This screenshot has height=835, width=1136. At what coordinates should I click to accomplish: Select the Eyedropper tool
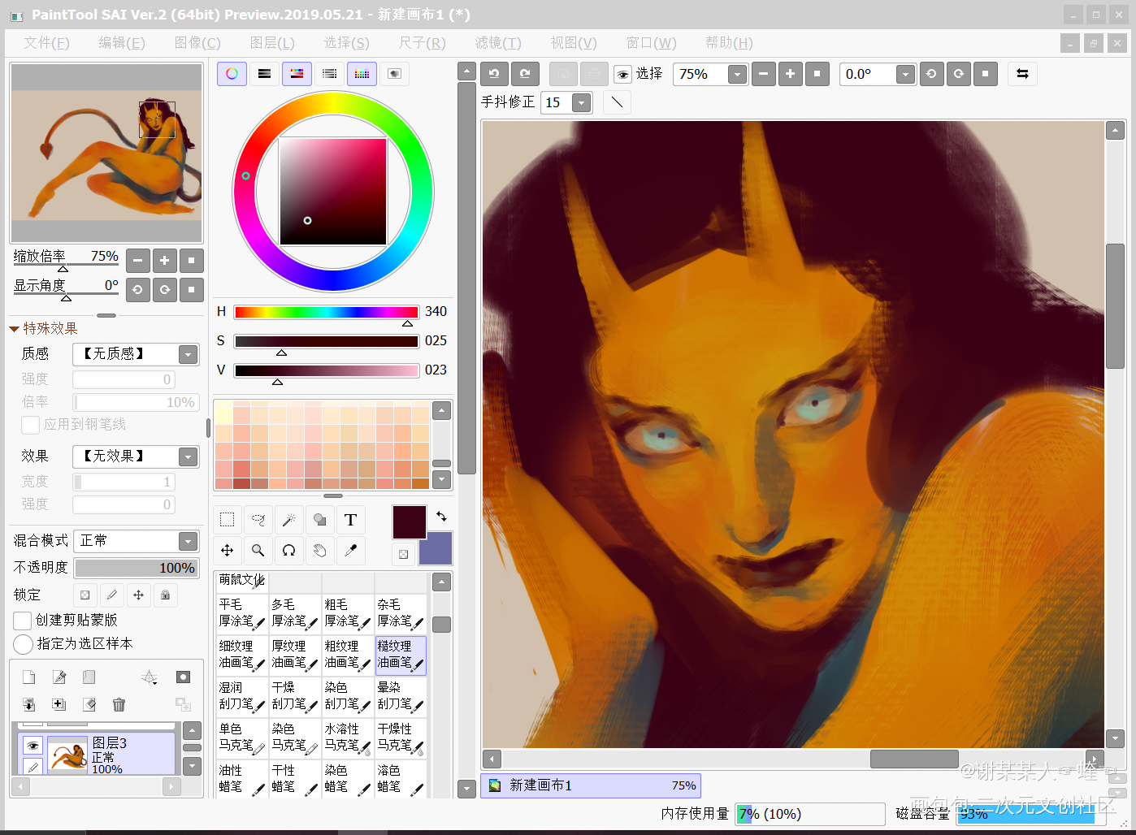pyautogui.click(x=350, y=551)
